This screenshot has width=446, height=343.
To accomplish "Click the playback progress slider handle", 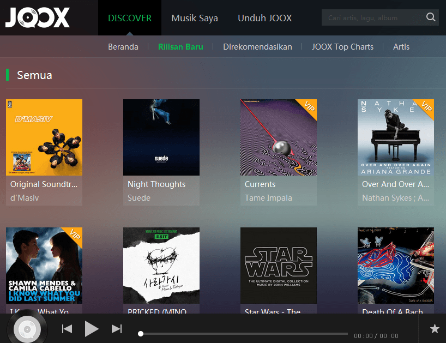I will (x=141, y=334).
